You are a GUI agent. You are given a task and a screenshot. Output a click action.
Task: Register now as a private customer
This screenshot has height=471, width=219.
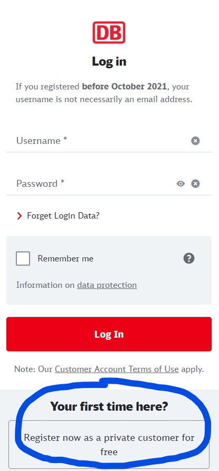pyautogui.click(x=109, y=444)
